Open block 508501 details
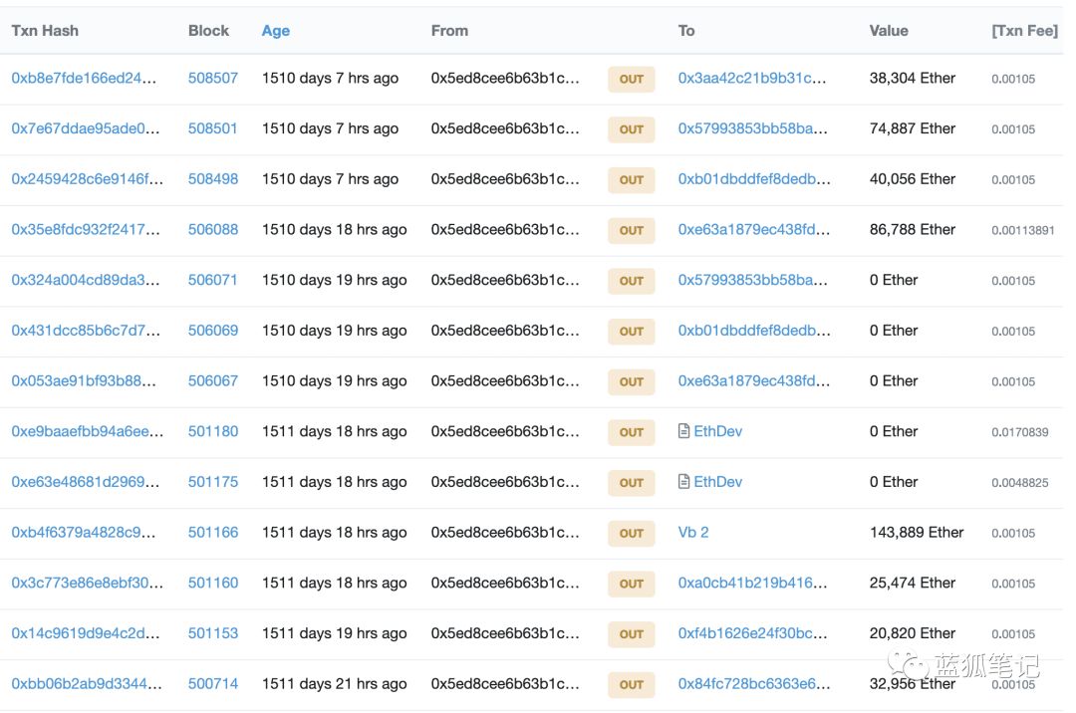 [x=213, y=128]
